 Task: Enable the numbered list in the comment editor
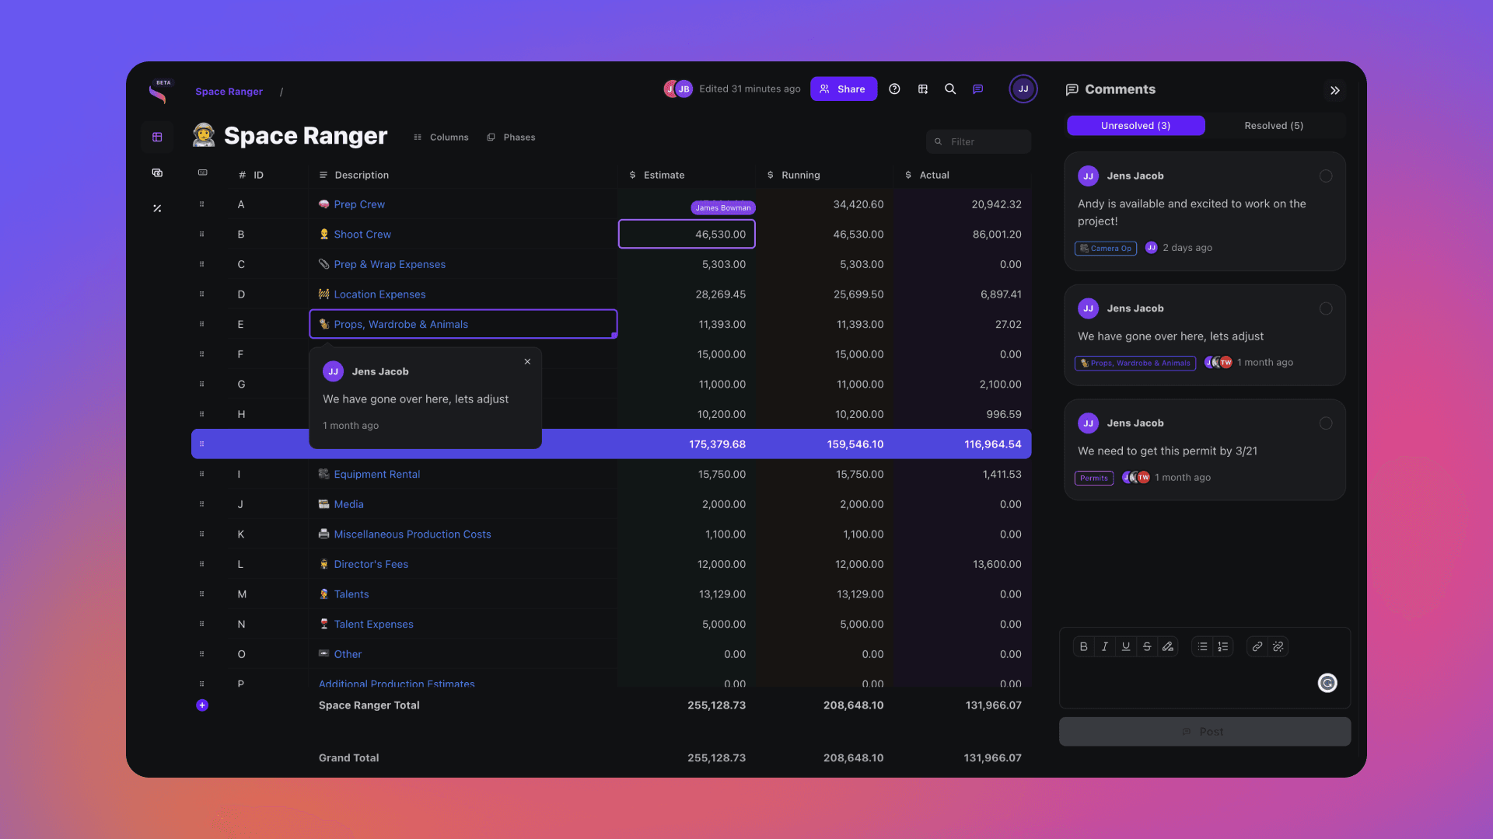tap(1222, 646)
